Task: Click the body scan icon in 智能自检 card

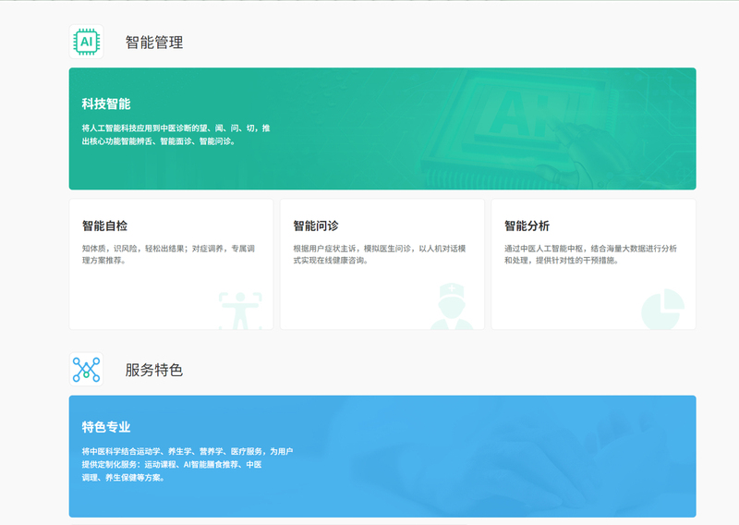Action: [240, 311]
